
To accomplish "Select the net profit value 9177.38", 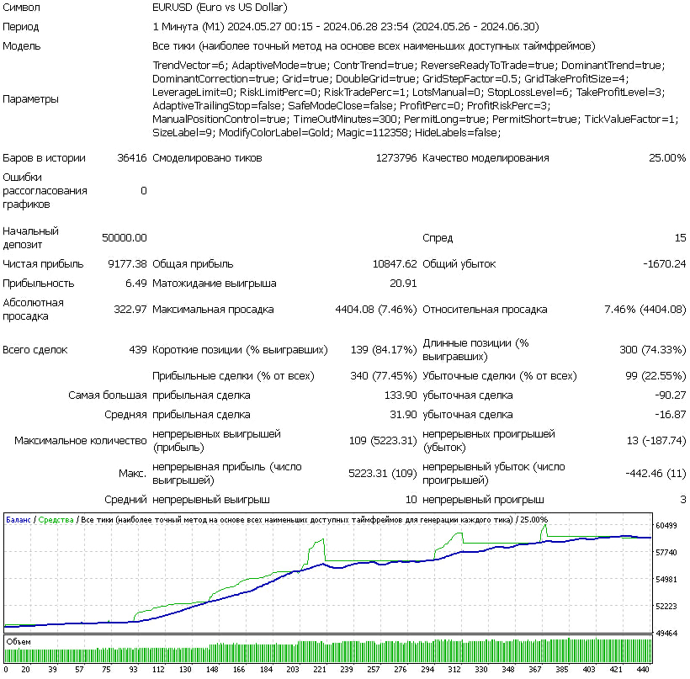I will tap(127, 263).
